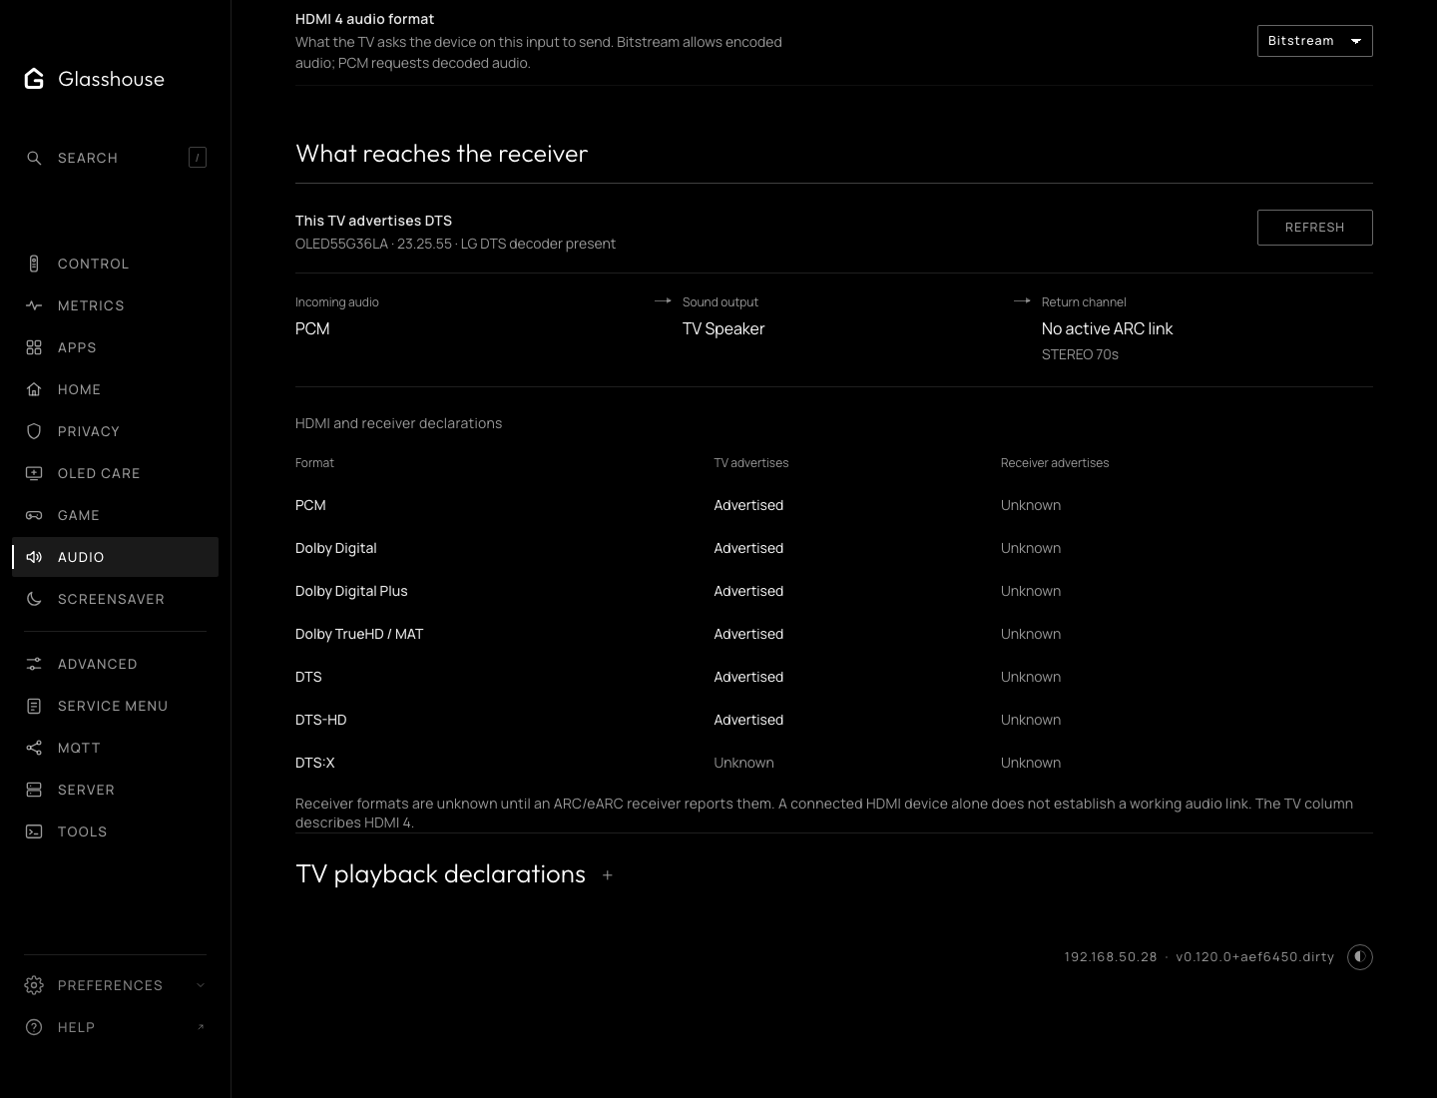
Task: Select the OLED Care menu item
Action: pos(115,473)
